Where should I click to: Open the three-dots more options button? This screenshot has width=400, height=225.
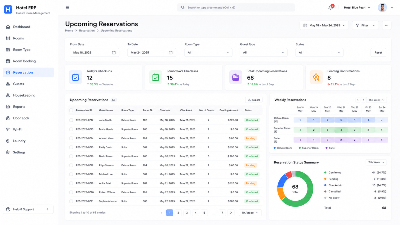point(387,25)
